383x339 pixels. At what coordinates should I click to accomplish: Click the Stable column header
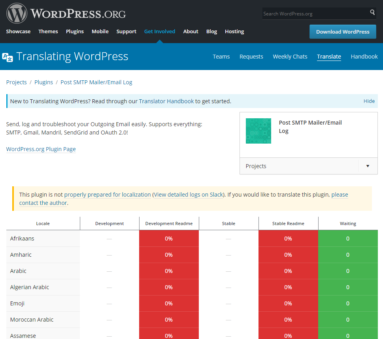228,223
